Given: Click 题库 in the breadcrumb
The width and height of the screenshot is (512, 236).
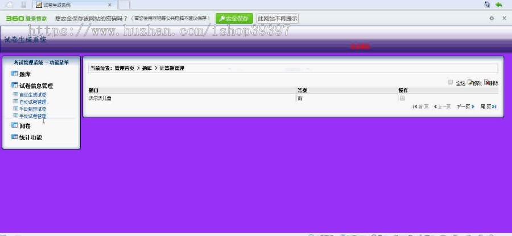Looking at the screenshot, I should point(147,68).
